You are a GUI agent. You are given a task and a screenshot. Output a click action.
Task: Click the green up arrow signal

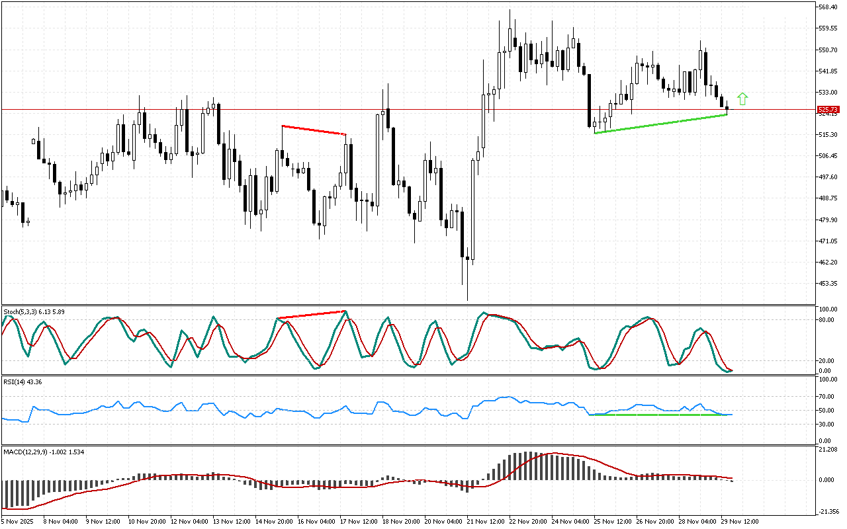742,99
